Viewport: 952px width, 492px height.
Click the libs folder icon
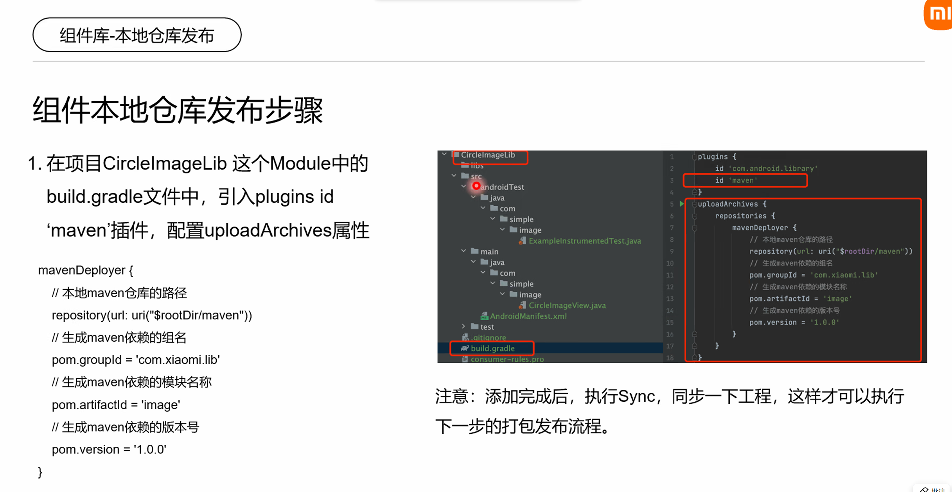pos(464,166)
